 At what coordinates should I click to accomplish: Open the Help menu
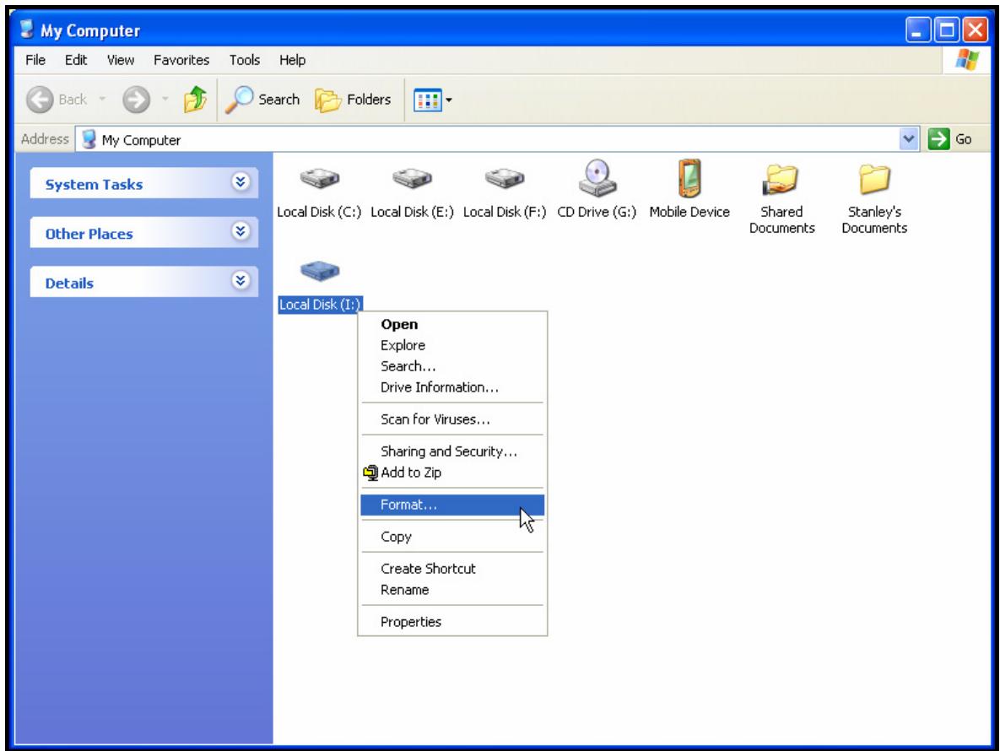click(x=292, y=60)
